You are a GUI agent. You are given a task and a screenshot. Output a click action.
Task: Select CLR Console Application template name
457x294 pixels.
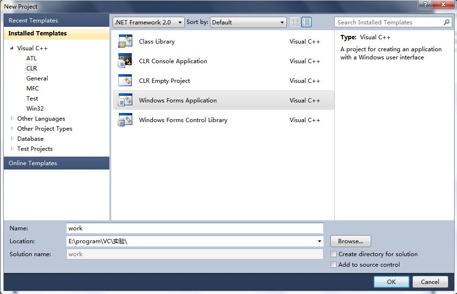tap(173, 61)
